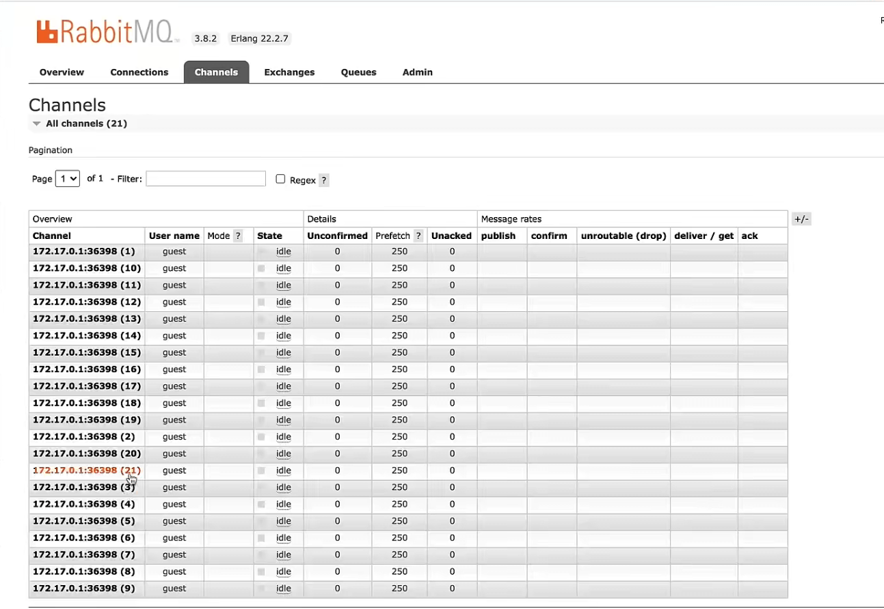Click guest user in channel (1) row
This screenshot has width=884, height=609.
[x=174, y=251]
